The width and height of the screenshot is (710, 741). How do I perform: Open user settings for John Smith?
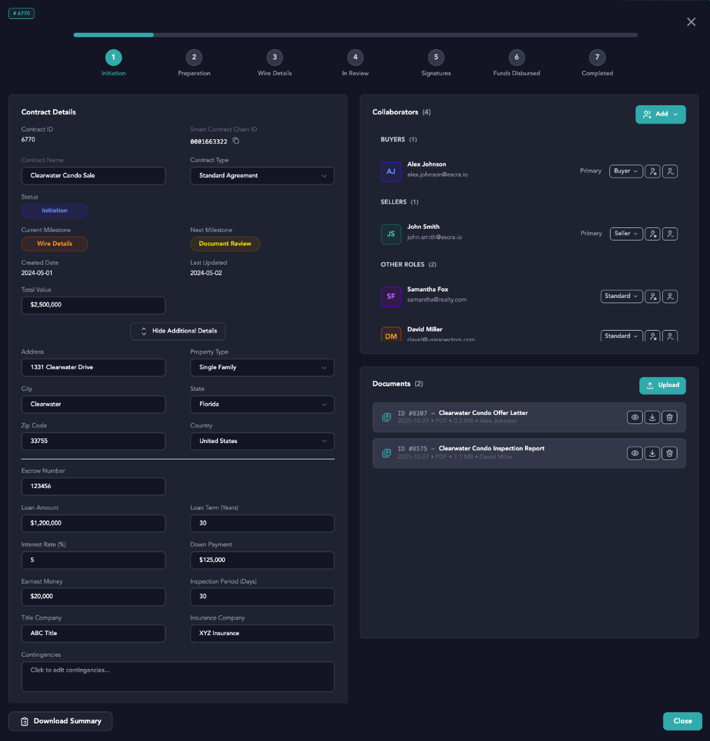(x=652, y=234)
